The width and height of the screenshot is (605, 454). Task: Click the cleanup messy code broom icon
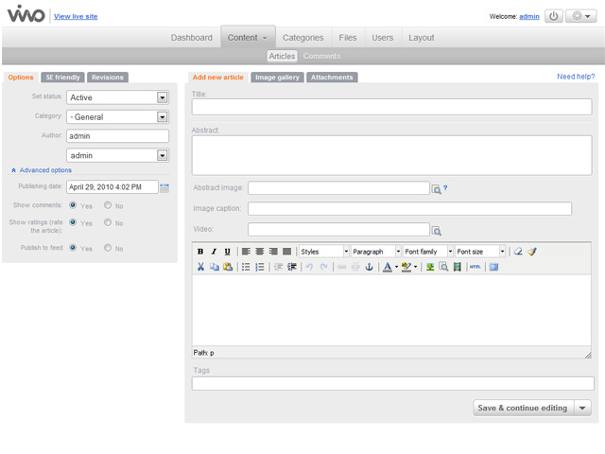click(x=532, y=252)
